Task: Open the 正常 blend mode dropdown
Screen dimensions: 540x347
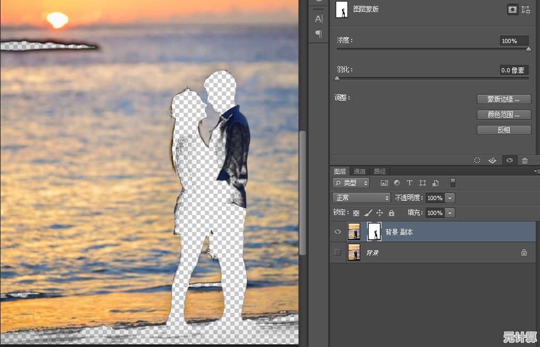Action: [361, 197]
